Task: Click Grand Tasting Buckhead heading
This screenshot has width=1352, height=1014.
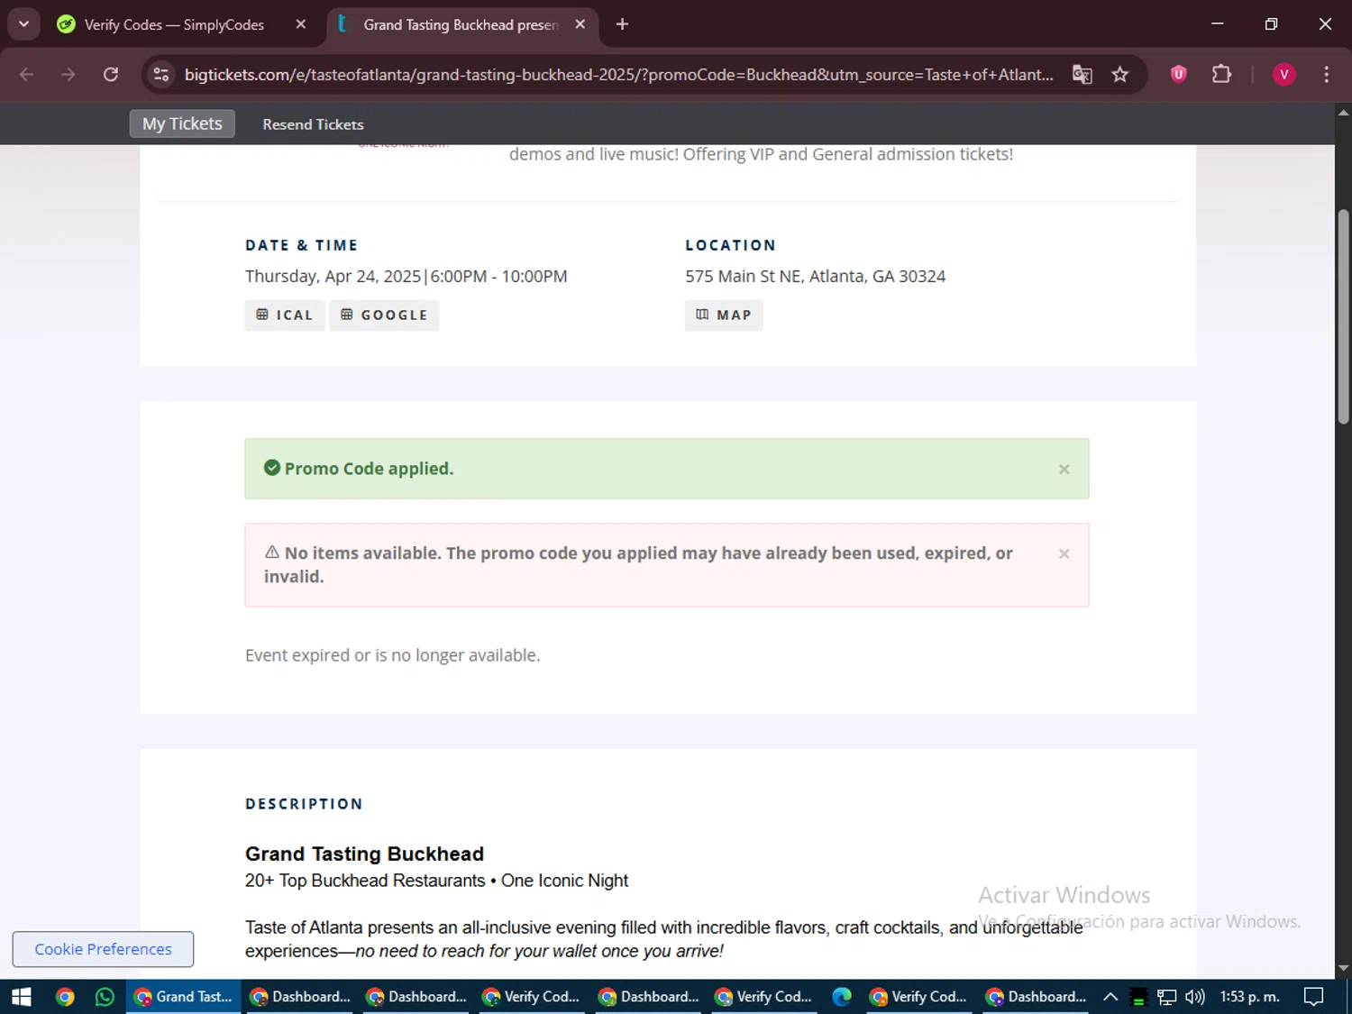Action: pos(364,854)
